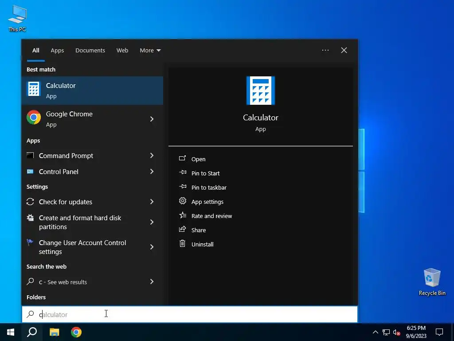This screenshot has height=341, width=454.
Task: Choose Open in Calculator preview actions
Action: (198, 159)
